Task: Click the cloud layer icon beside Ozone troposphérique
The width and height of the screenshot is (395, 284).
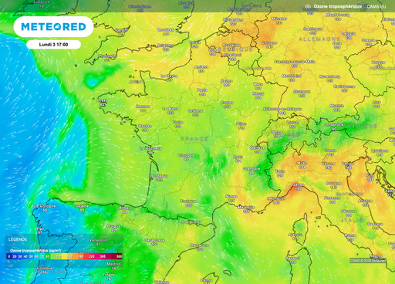Action: click(308, 6)
